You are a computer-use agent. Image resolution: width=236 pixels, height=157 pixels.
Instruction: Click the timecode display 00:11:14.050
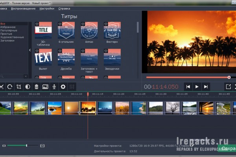point(161,87)
